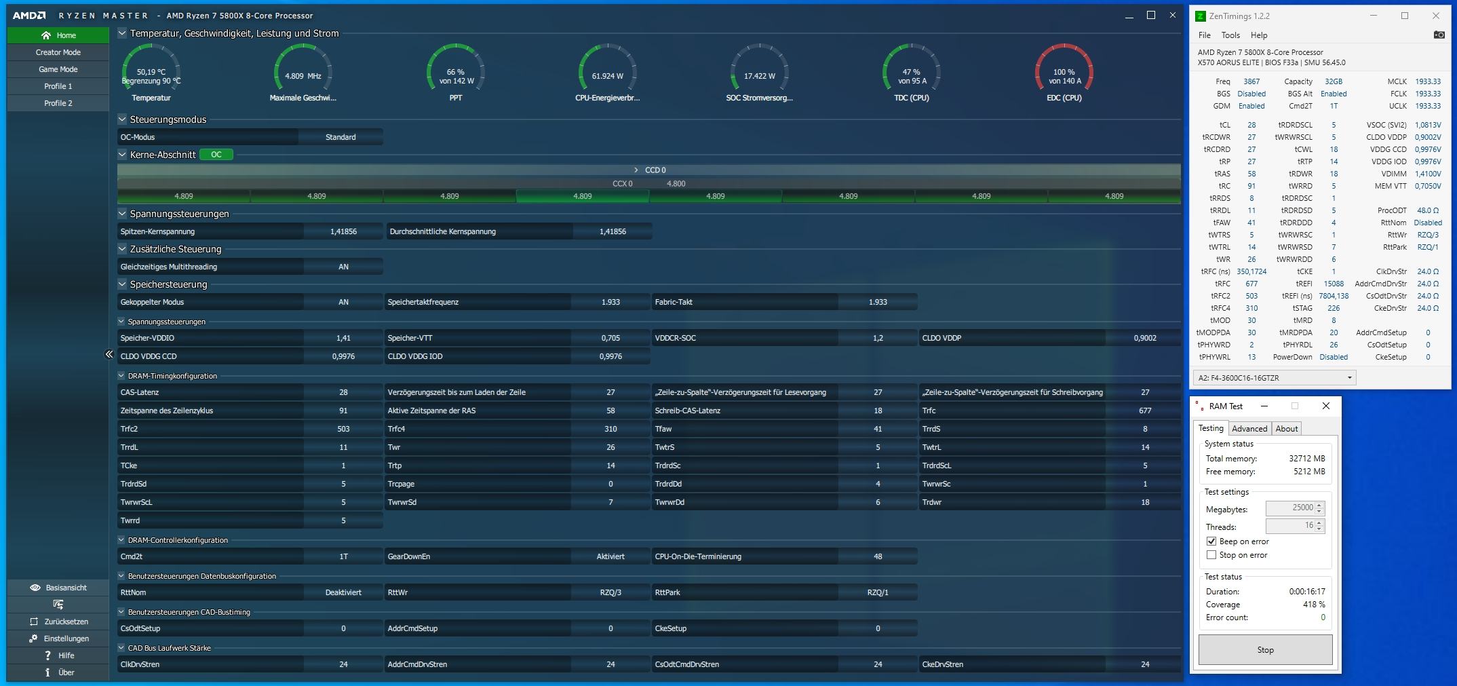Open the Help menu in ZenTimings
Viewport: 1457px width, 686px height.
pos(1259,35)
